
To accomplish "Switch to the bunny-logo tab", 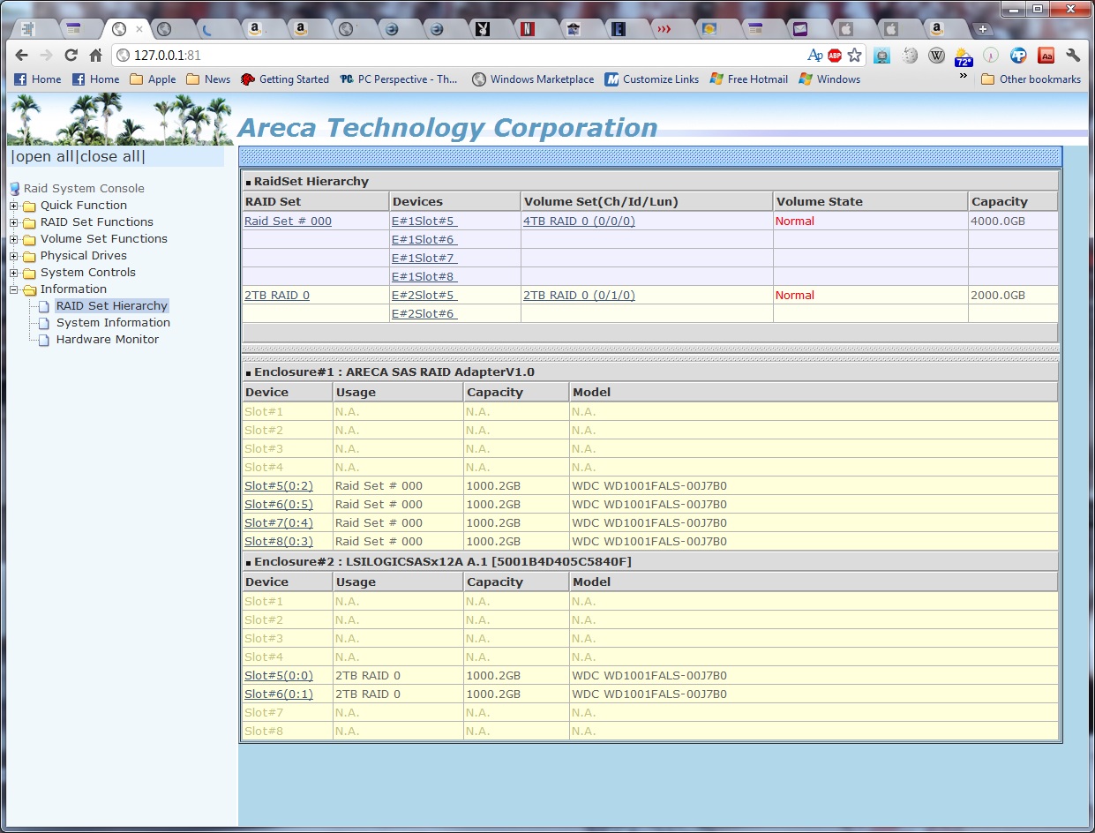I will coord(482,29).
